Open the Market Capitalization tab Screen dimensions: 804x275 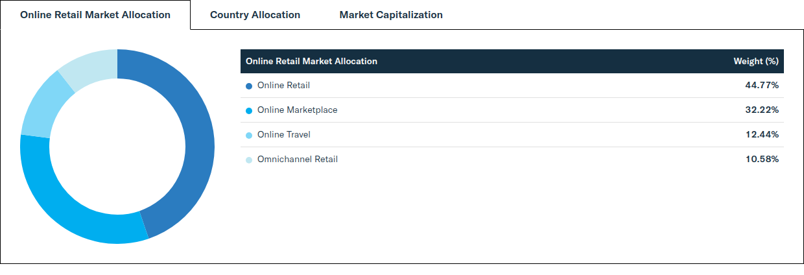click(391, 14)
